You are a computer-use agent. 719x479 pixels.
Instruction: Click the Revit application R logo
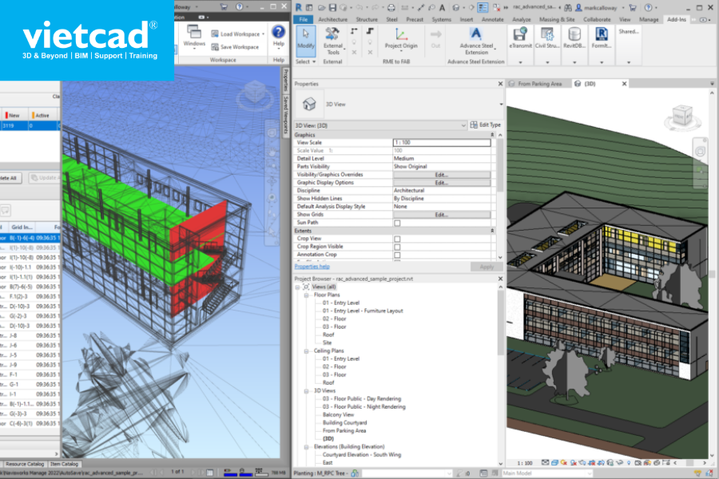[x=299, y=7]
